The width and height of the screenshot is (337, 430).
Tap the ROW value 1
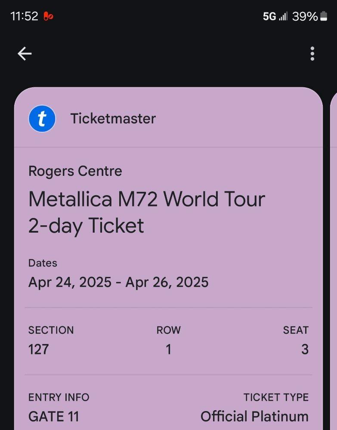[x=169, y=349]
